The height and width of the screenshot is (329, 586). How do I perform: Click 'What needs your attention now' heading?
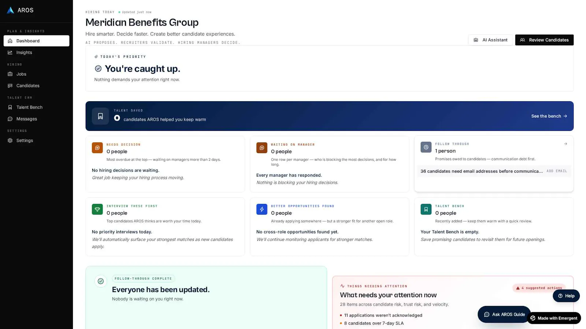388,295
